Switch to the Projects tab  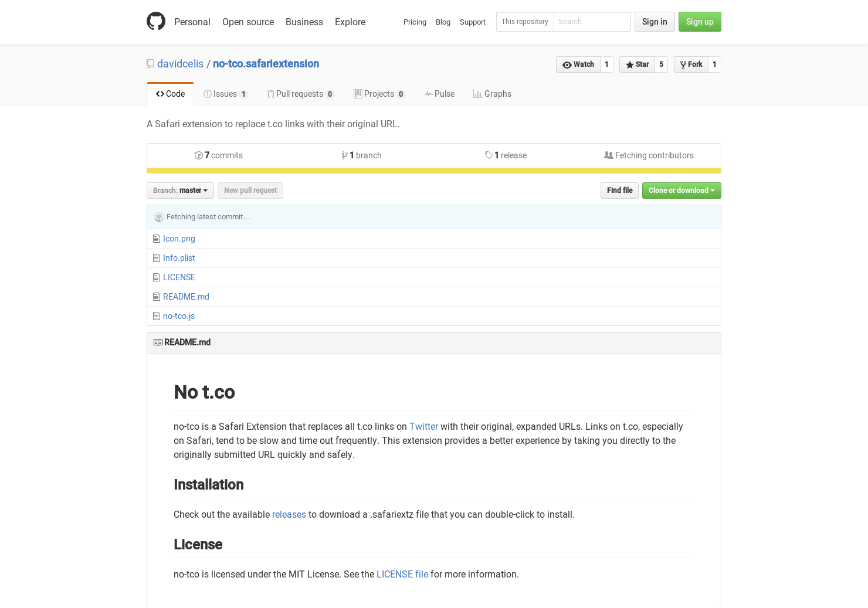[x=379, y=94]
